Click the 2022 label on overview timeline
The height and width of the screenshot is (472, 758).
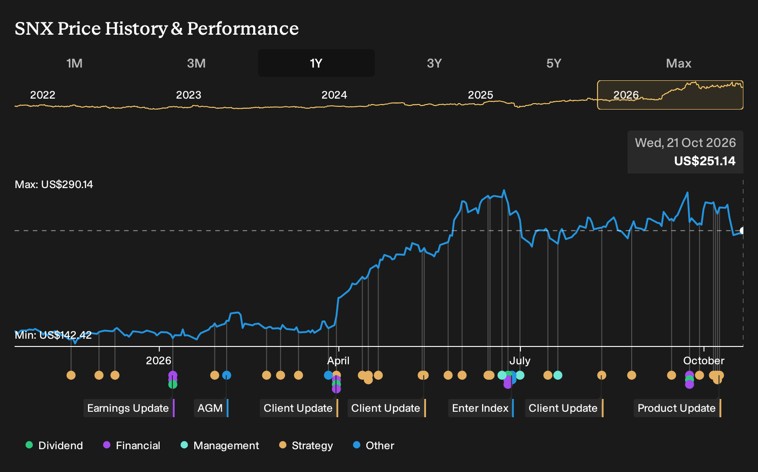(42, 95)
